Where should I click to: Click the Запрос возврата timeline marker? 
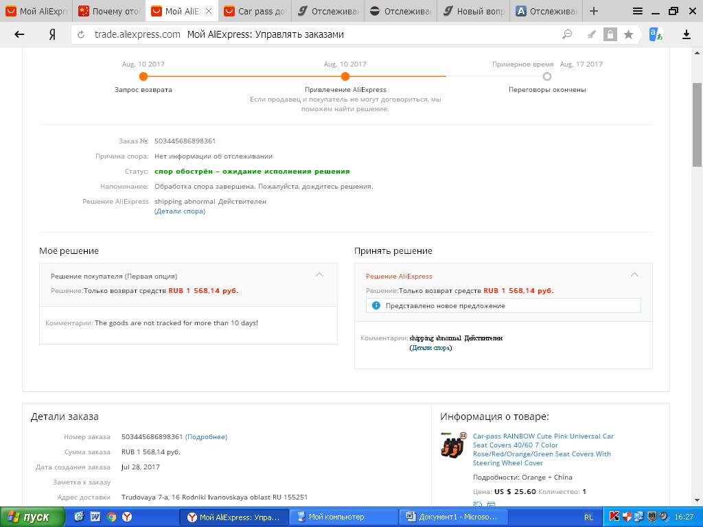click(x=143, y=77)
